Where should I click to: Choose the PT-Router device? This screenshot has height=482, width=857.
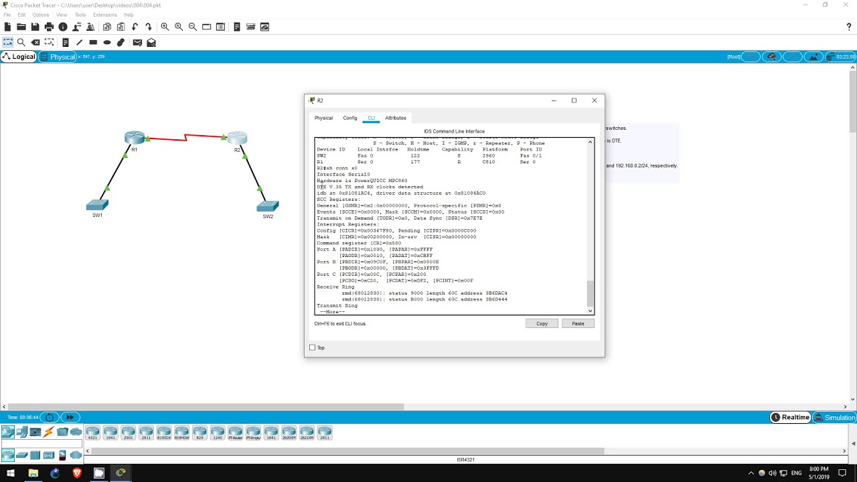(235, 432)
